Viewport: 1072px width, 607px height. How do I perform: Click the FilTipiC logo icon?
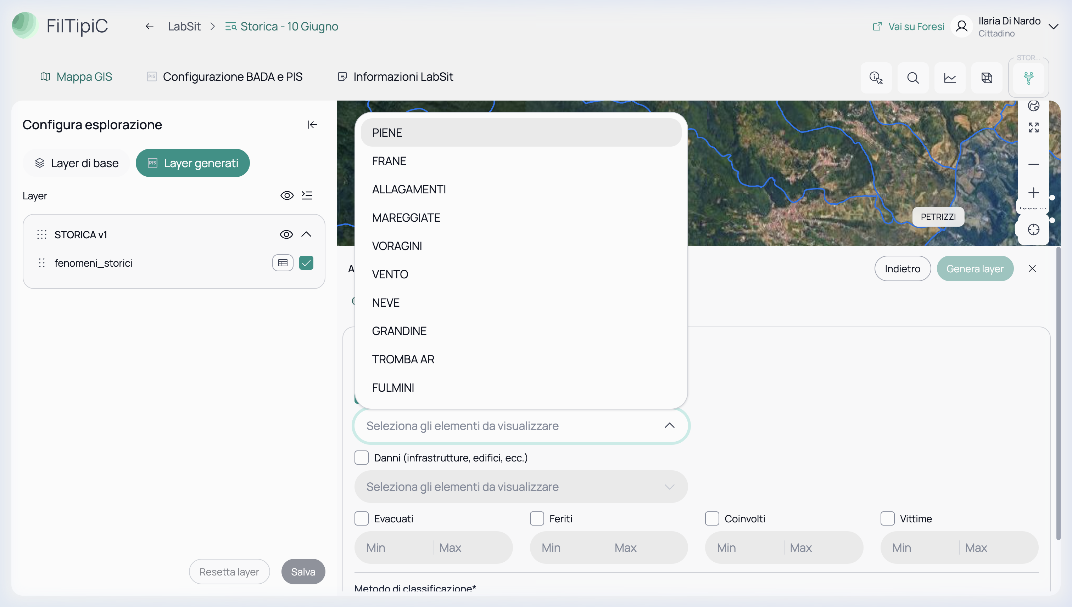[x=24, y=25]
